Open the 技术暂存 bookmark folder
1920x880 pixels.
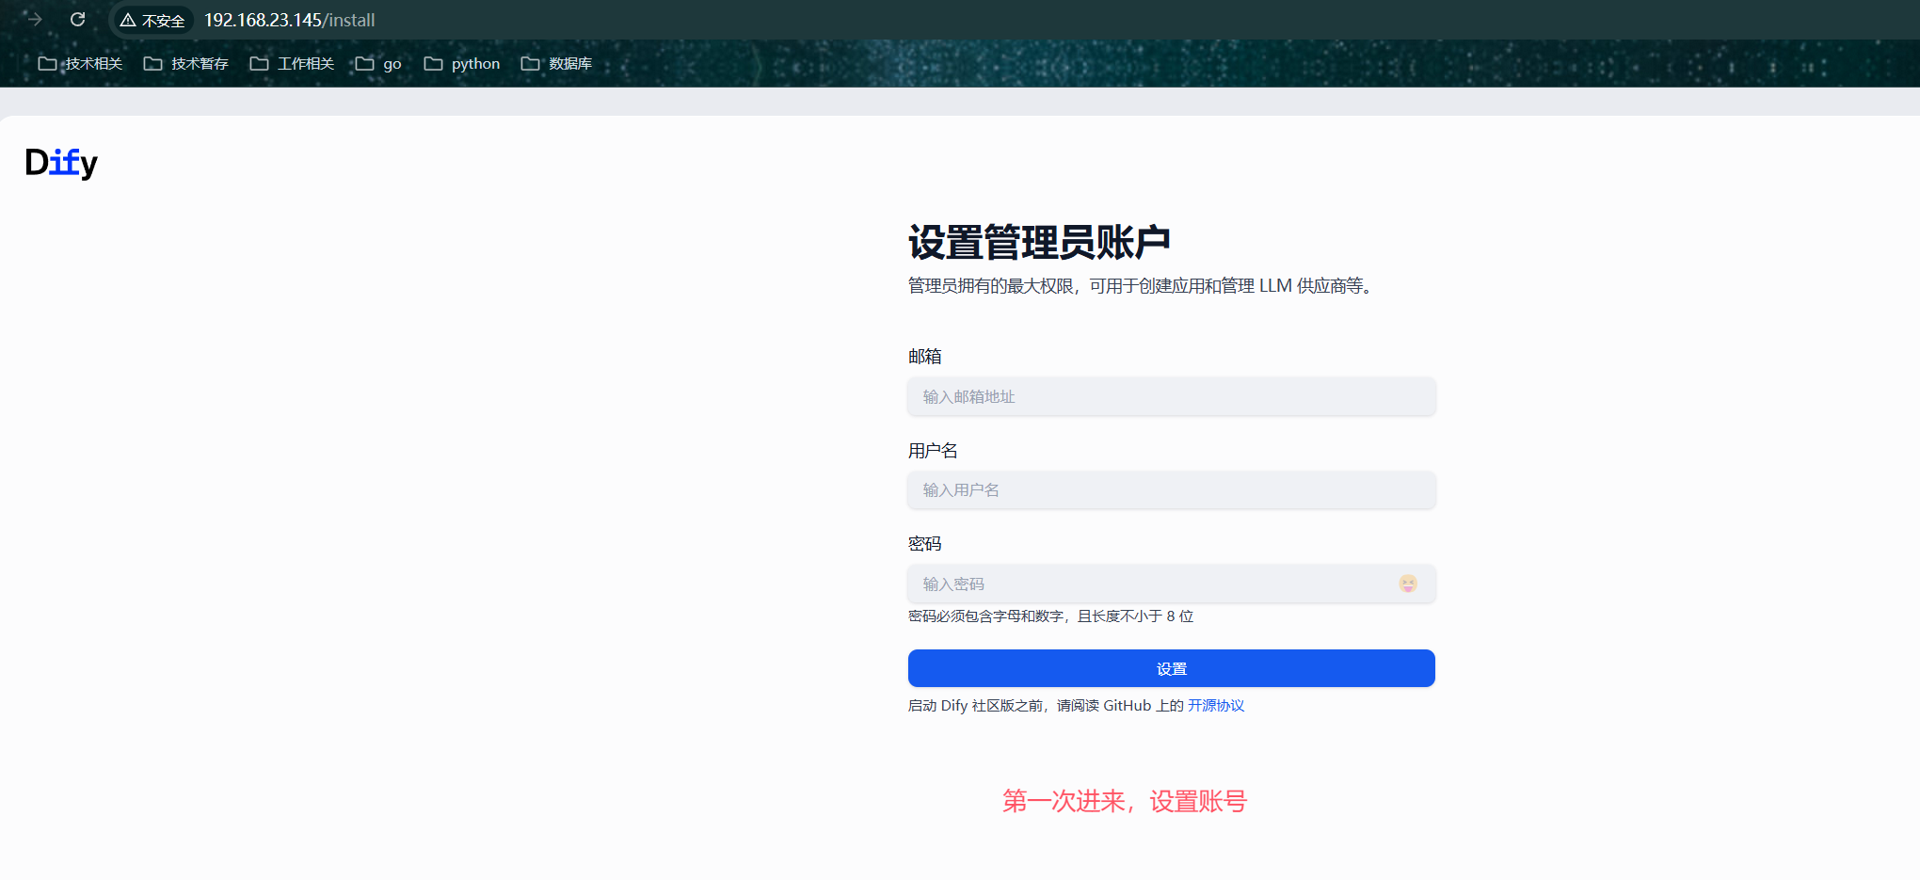pos(186,63)
